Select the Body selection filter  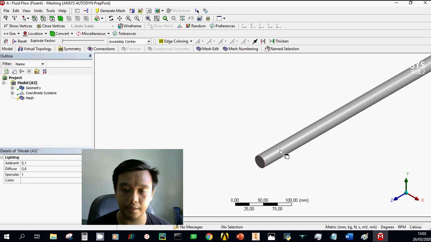click(x=60, y=18)
